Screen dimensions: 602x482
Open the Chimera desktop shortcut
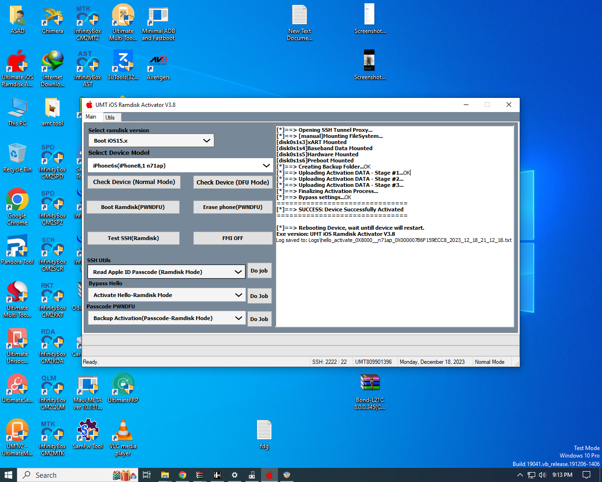pyautogui.click(x=52, y=19)
